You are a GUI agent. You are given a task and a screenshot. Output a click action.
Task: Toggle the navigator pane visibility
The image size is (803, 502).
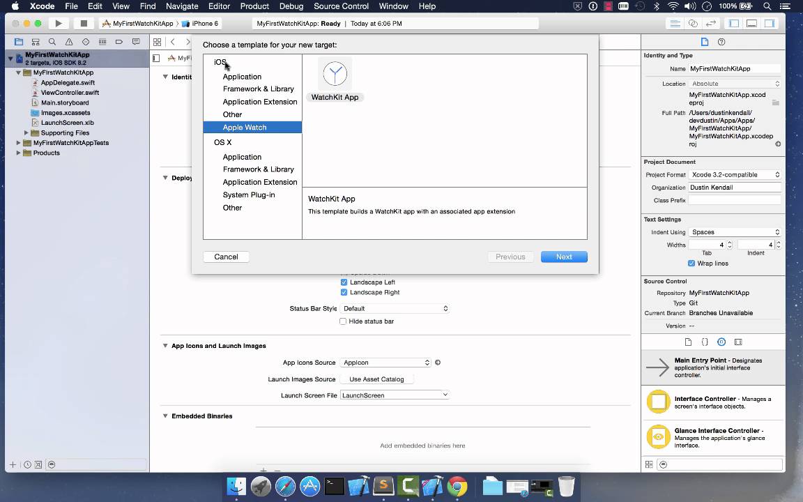click(x=734, y=23)
